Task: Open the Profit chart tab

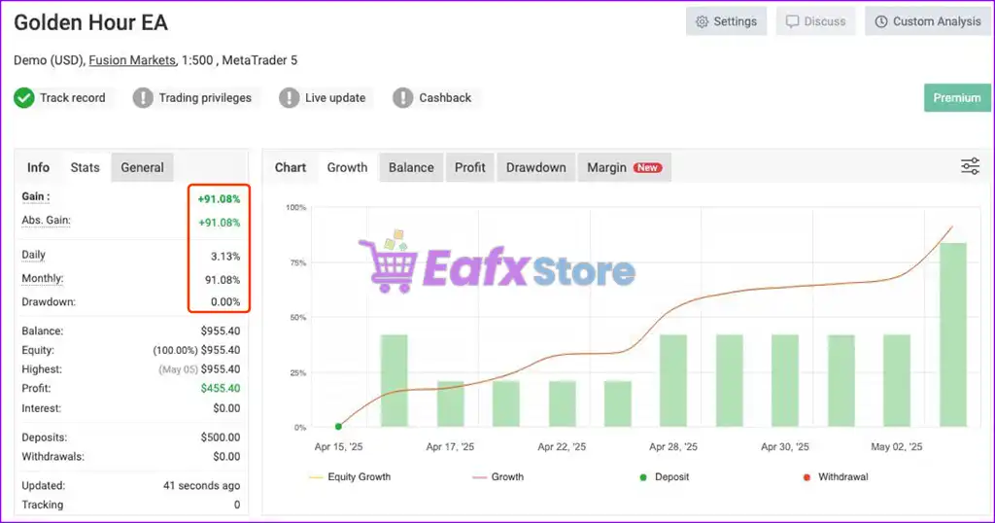Action: click(x=469, y=167)
